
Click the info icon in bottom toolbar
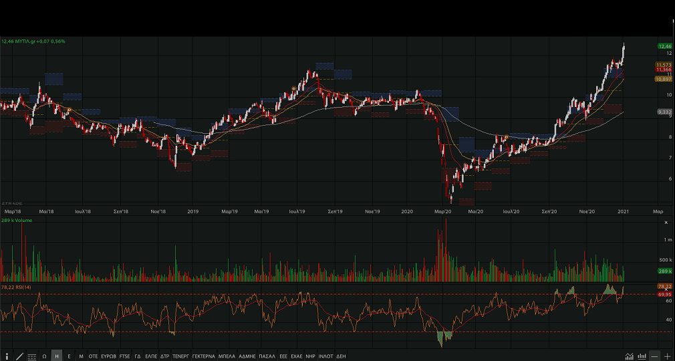click(7, 356)
